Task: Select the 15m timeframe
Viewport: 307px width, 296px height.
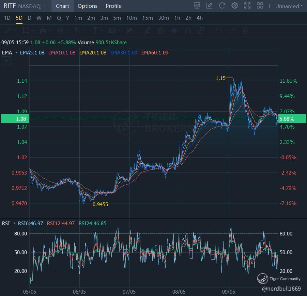Action: point(148,18)
